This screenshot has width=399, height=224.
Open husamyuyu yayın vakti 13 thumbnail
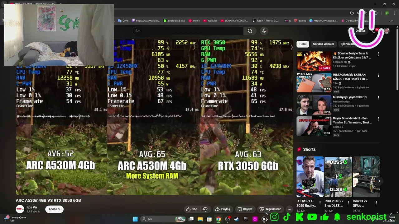point(314,105)
